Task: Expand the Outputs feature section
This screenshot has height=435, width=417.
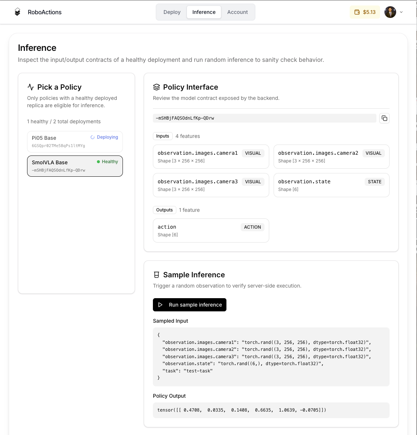Action: (x=164, y=210)
